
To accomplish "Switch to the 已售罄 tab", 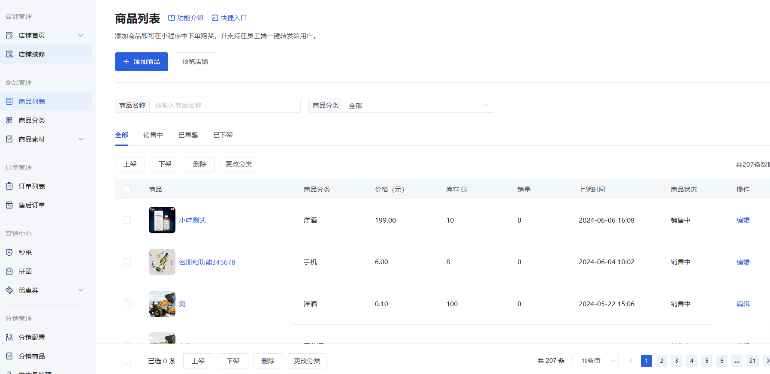I will coord(188,135).
